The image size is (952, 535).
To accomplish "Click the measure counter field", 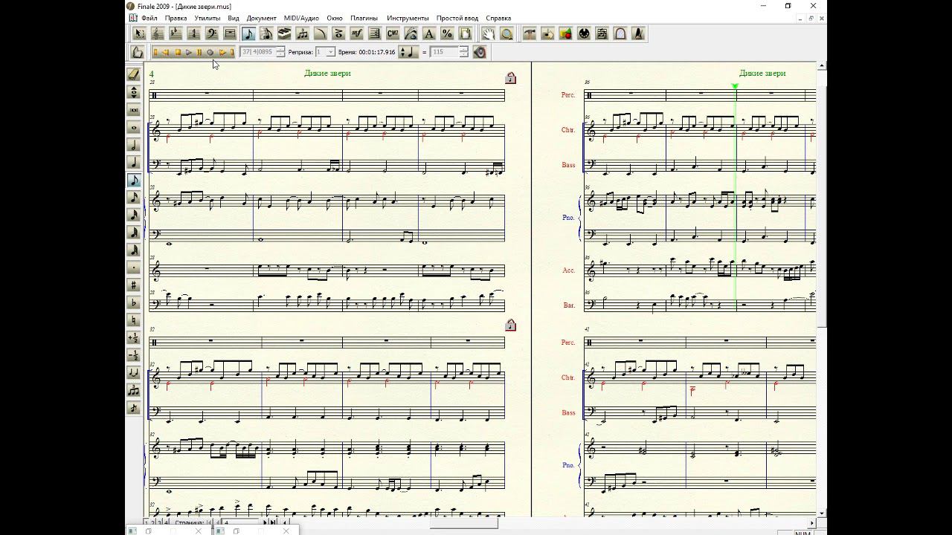I will click(258, 52).
